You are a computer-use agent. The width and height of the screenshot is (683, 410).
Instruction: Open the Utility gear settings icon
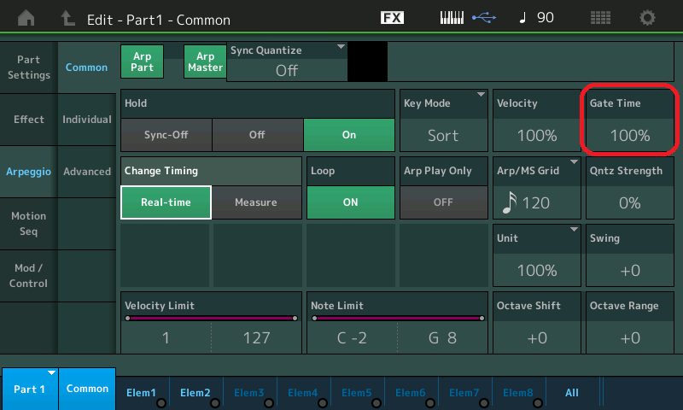(648, 18)
